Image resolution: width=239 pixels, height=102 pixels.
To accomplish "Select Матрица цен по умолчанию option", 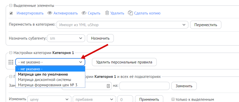I will tap(43, 74).
